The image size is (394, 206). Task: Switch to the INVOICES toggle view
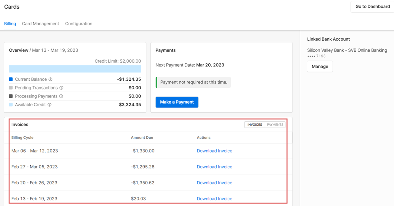(x=255, y=125)
